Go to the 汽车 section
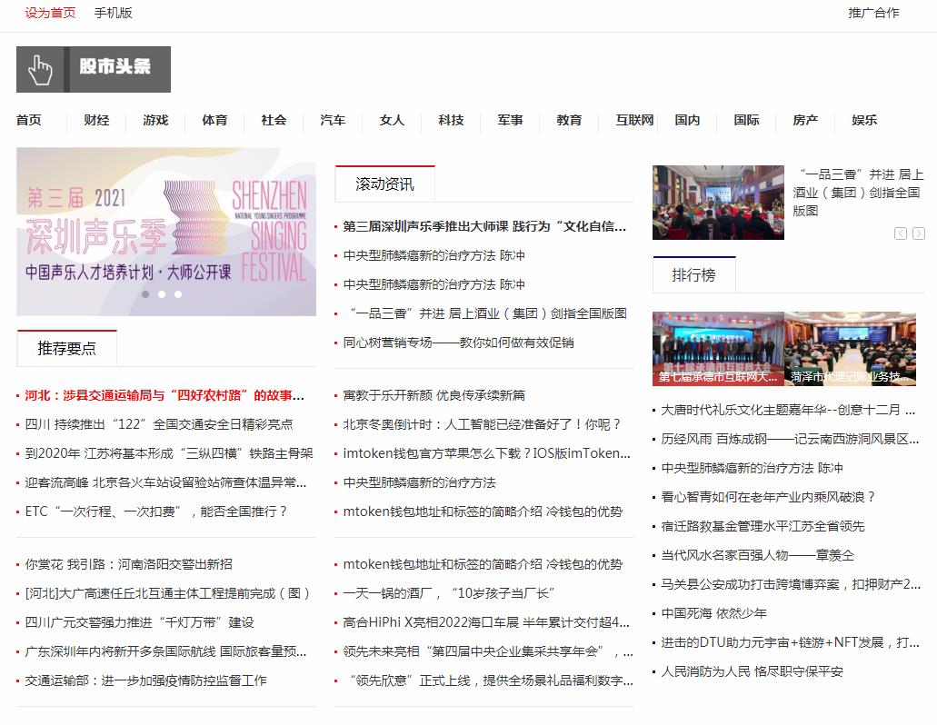 coord(333,120)
